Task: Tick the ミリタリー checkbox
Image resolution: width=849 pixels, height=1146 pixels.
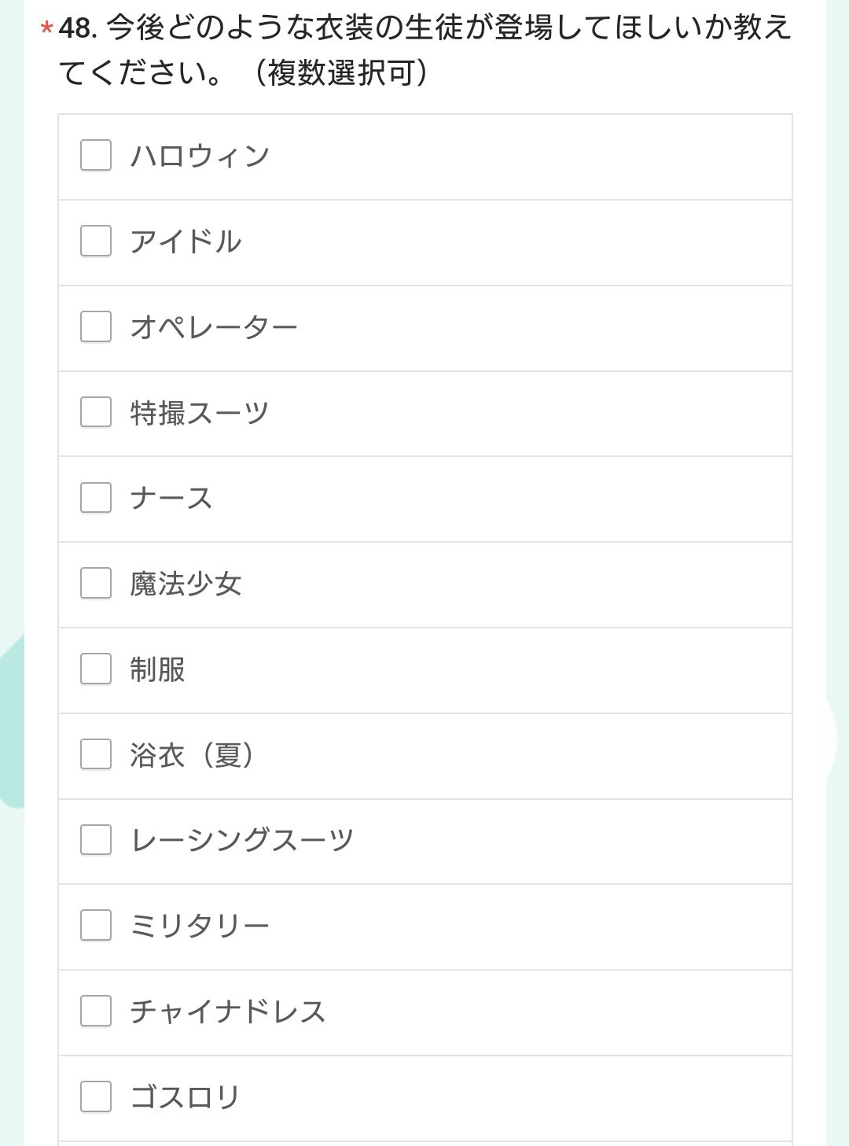Action: point(96,925)
